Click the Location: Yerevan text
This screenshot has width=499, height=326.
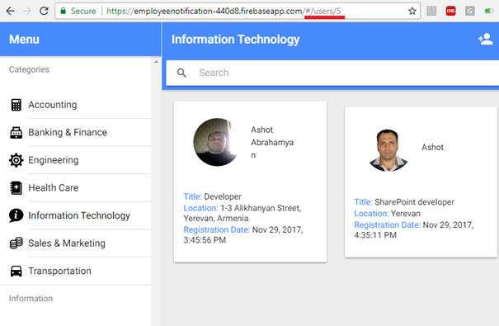point(388,213)
